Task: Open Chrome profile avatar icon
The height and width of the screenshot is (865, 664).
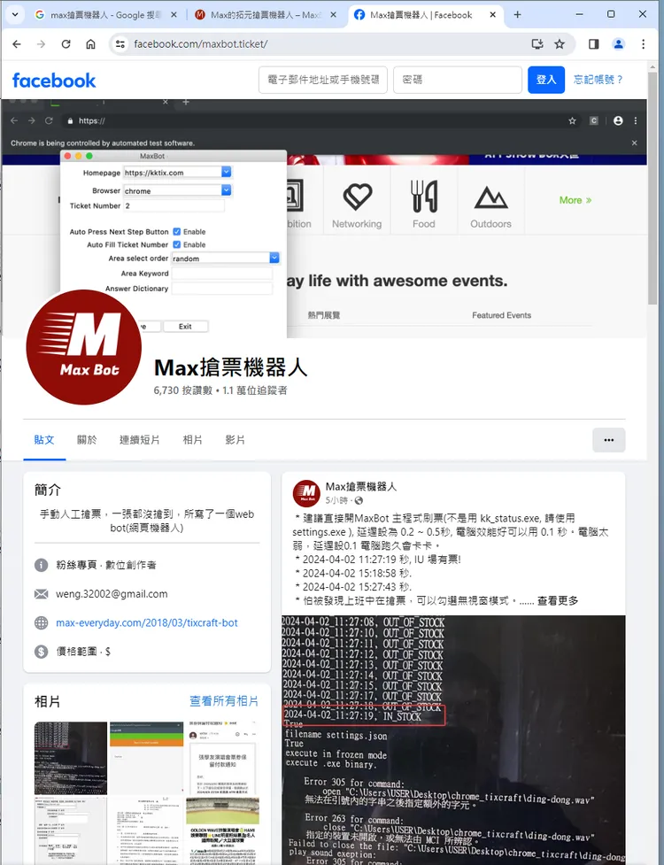Action: [x=619, y=44]
